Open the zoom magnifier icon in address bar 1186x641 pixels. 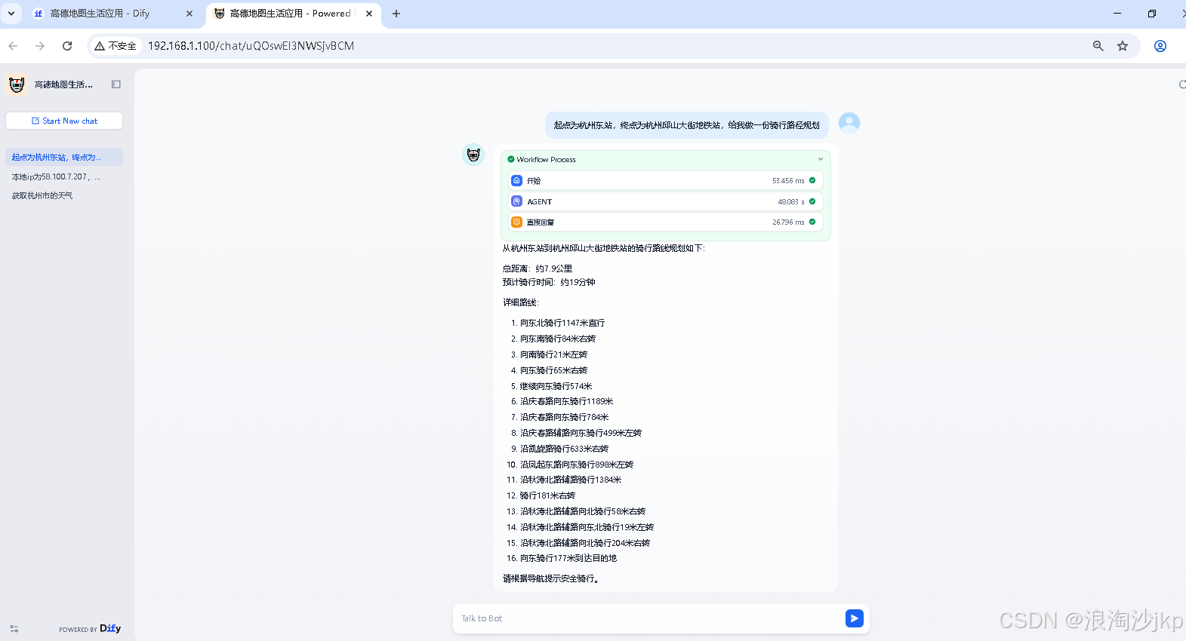click(x=1098, y=46)
